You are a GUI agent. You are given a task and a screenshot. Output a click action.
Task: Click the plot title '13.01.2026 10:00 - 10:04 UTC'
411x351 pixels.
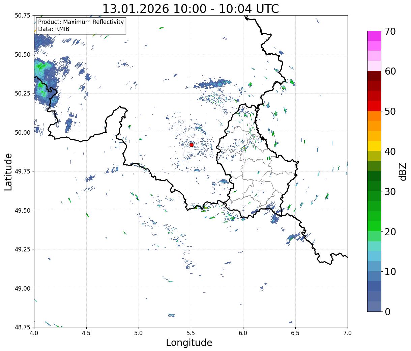tap(190, 8)
